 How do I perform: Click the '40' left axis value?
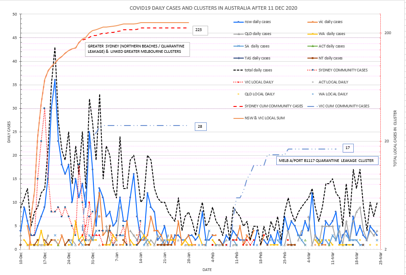coord(15,61)
